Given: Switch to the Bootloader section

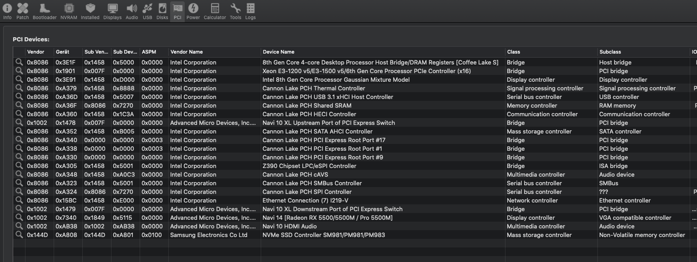Looking at the screenshot, I should coord(45,11).
